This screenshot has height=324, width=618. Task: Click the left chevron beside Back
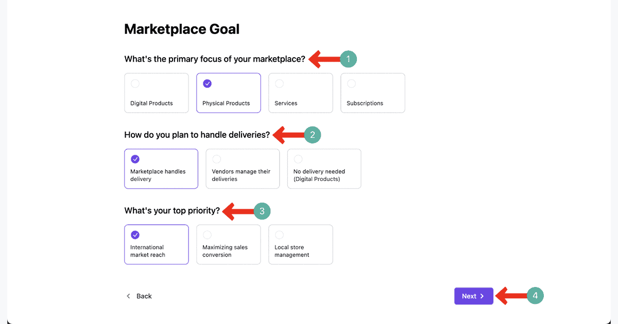(x=128, y=296)
